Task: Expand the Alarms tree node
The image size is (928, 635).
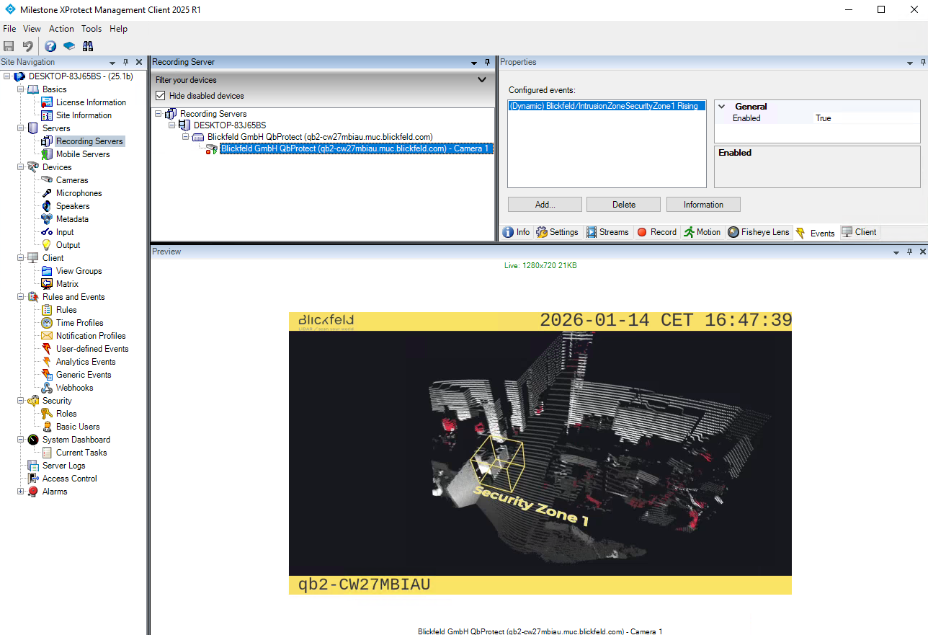Action: [21, 492]
